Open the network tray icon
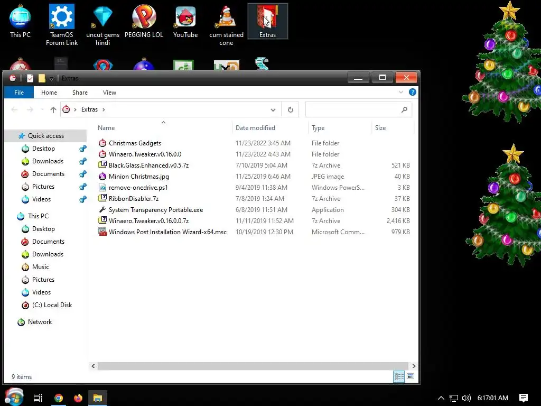Viewport: 541px width, 406px height. 454,398
